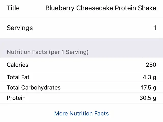Click the Nutrition Facts section header

[x=48, y=52]
